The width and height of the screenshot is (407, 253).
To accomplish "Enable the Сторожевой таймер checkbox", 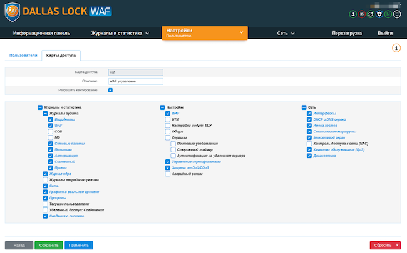I will [173, 150].
